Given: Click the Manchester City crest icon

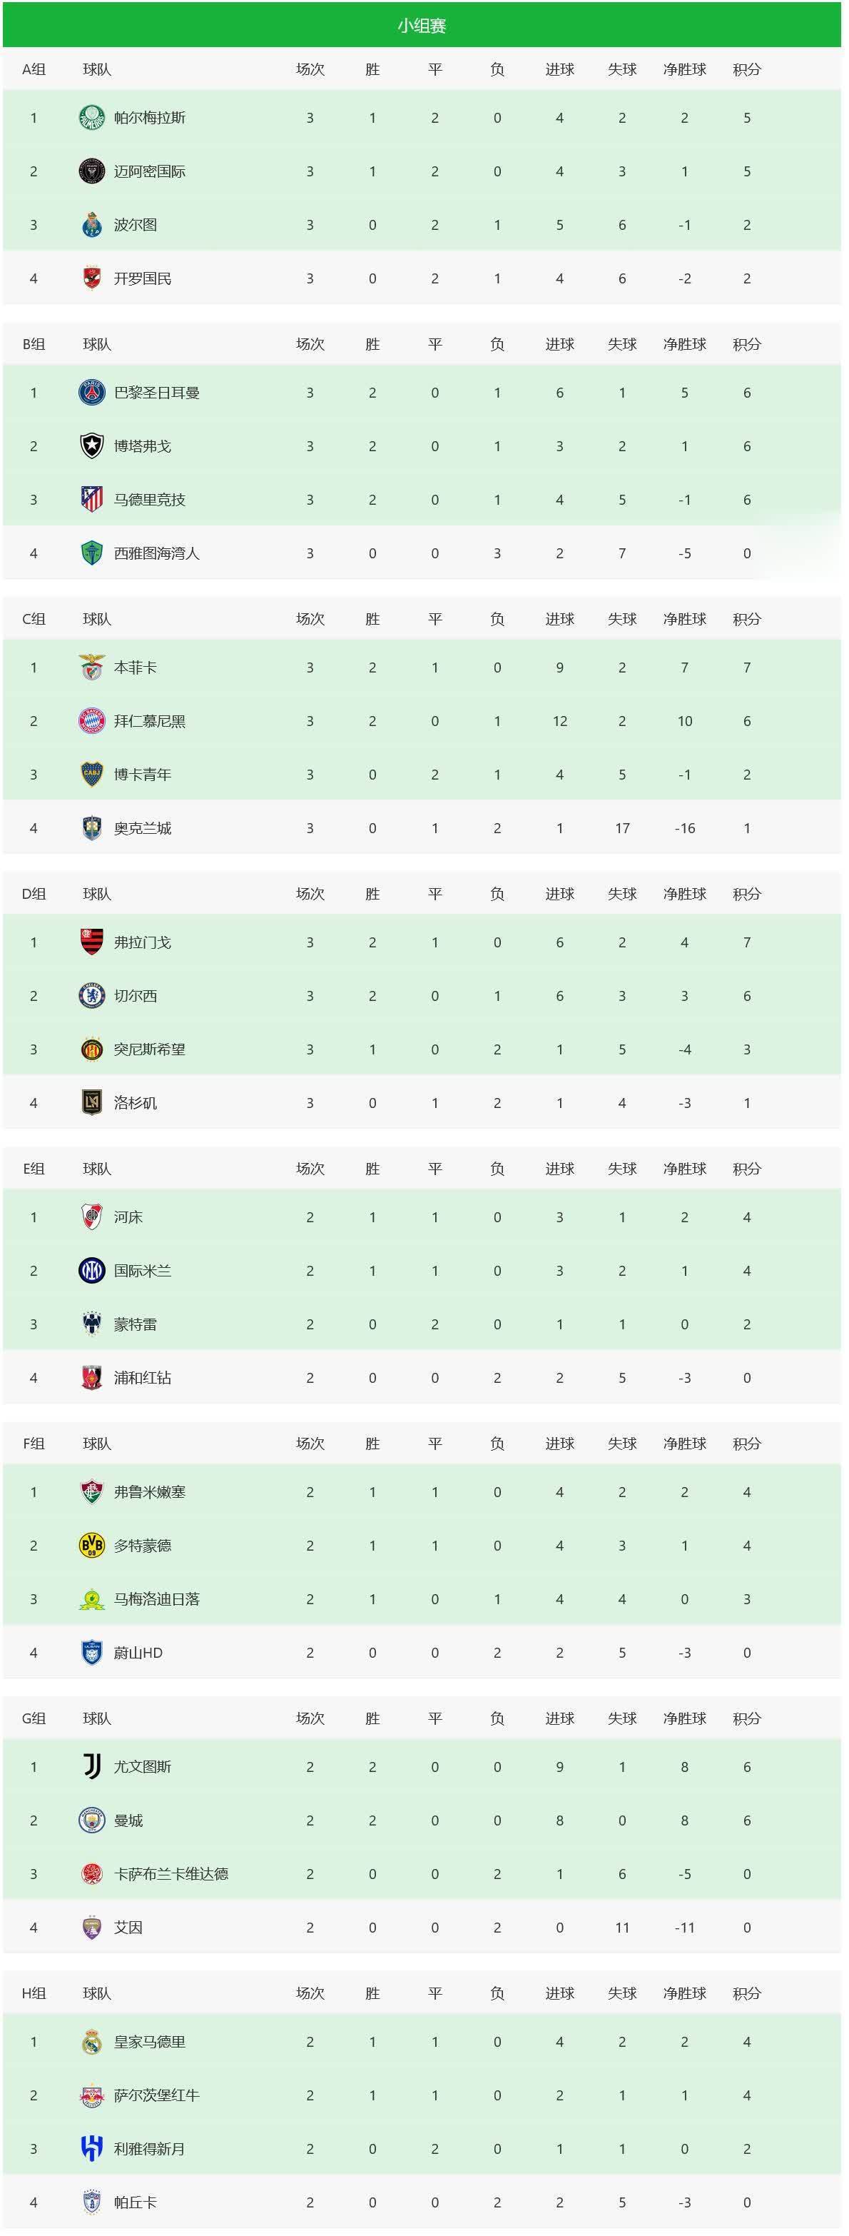Looking at the screenshot, I should coord(92,1821).
